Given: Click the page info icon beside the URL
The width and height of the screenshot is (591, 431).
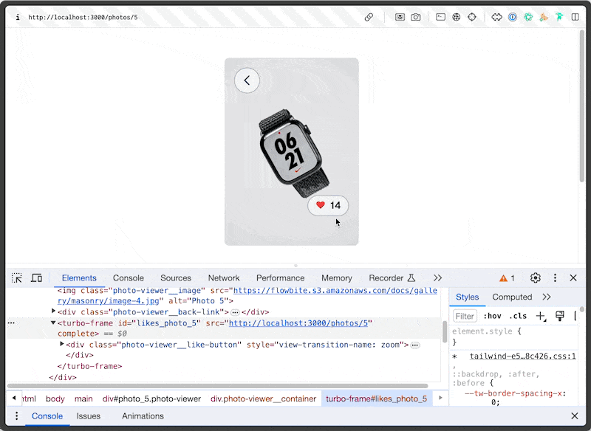Looking at the screenshot, I should 17,17.
